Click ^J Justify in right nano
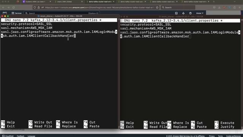Image resolution: width=243 pixels, height=137 pixels. [224, 127]
